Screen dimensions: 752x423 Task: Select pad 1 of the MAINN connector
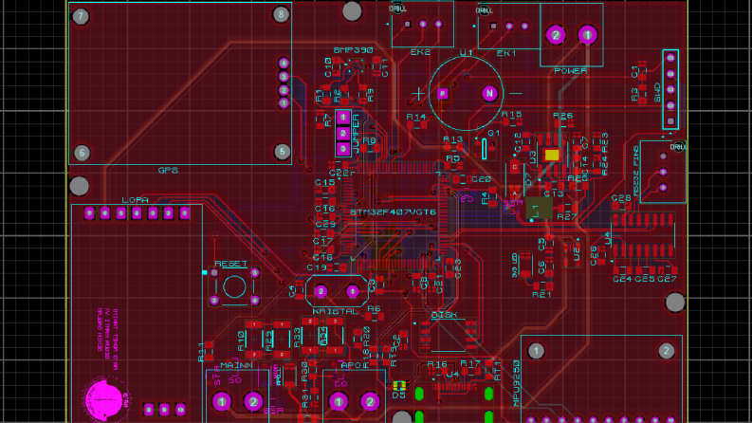click(x=222, y=401)
